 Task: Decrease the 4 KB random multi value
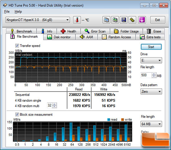coord(54,106)
